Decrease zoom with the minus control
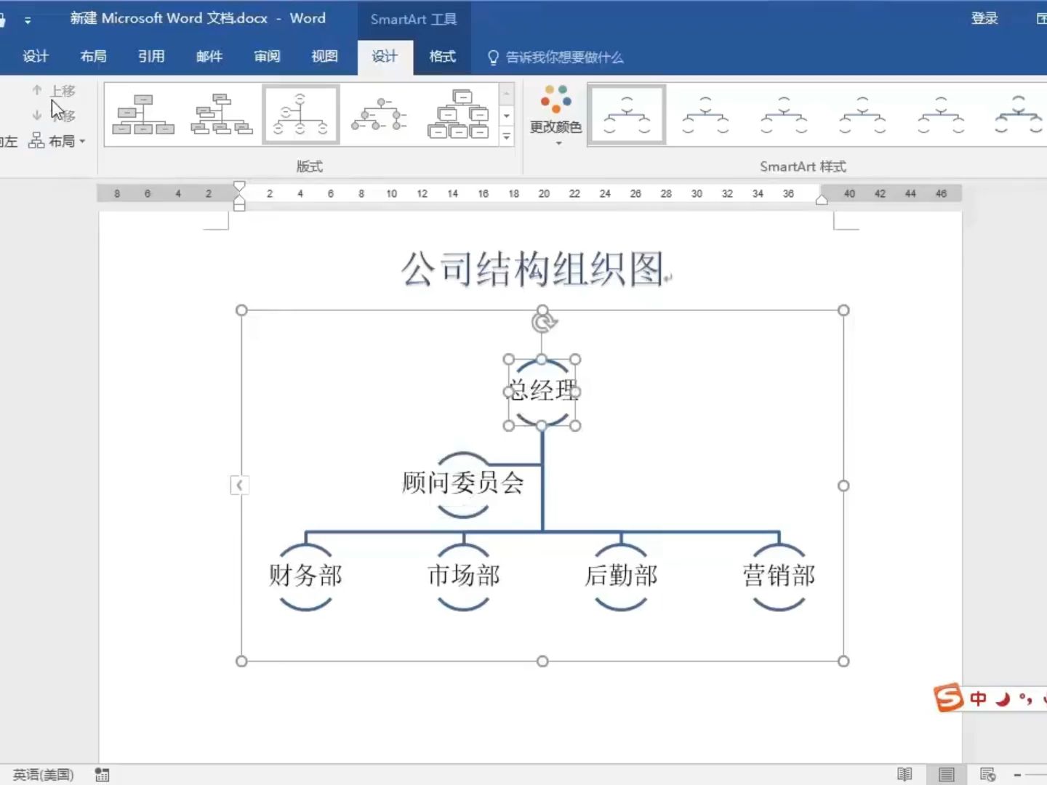 point(1018,774)
